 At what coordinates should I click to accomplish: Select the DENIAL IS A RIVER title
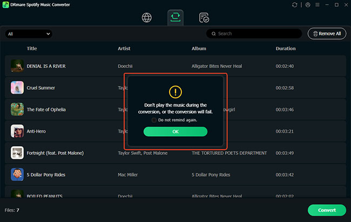[46, 66]
